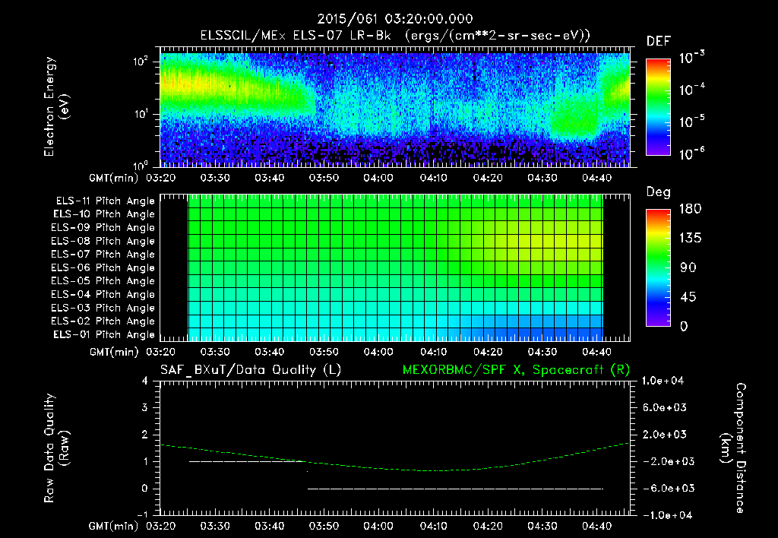The width and height of the screenshot is (778, 538).
Task: Click the green 'MEXORBMC/SPF X, Spacecraft (R)' title
Action: point(516,370)
